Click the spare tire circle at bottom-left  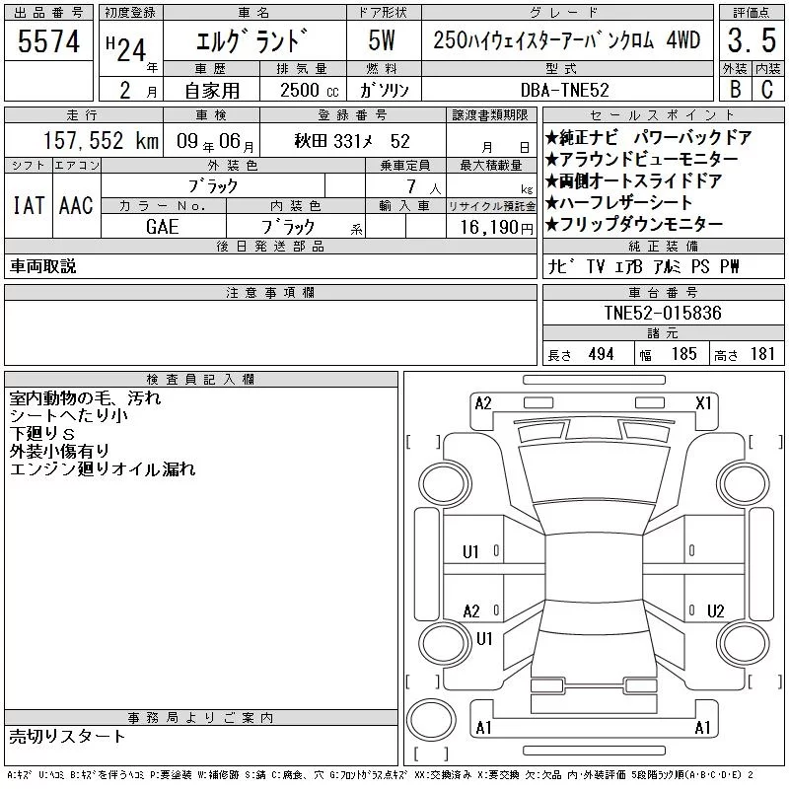coord(431,719)
